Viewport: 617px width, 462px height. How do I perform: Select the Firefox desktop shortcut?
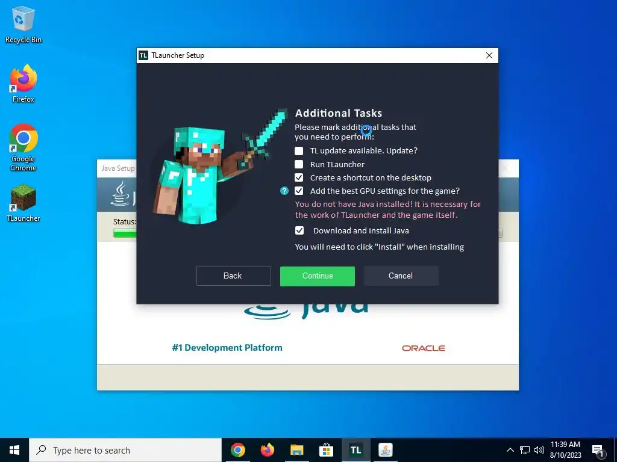(x=23, y=84)
